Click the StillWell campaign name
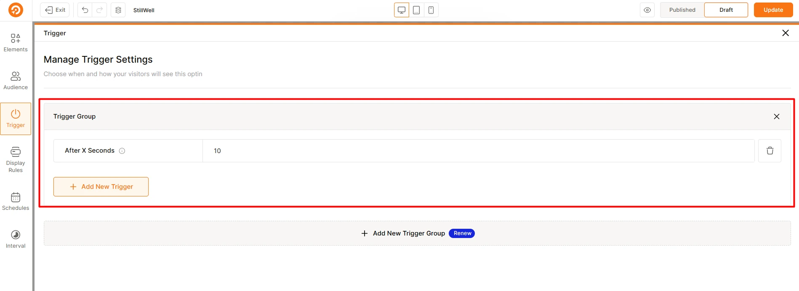 point(144,10)
